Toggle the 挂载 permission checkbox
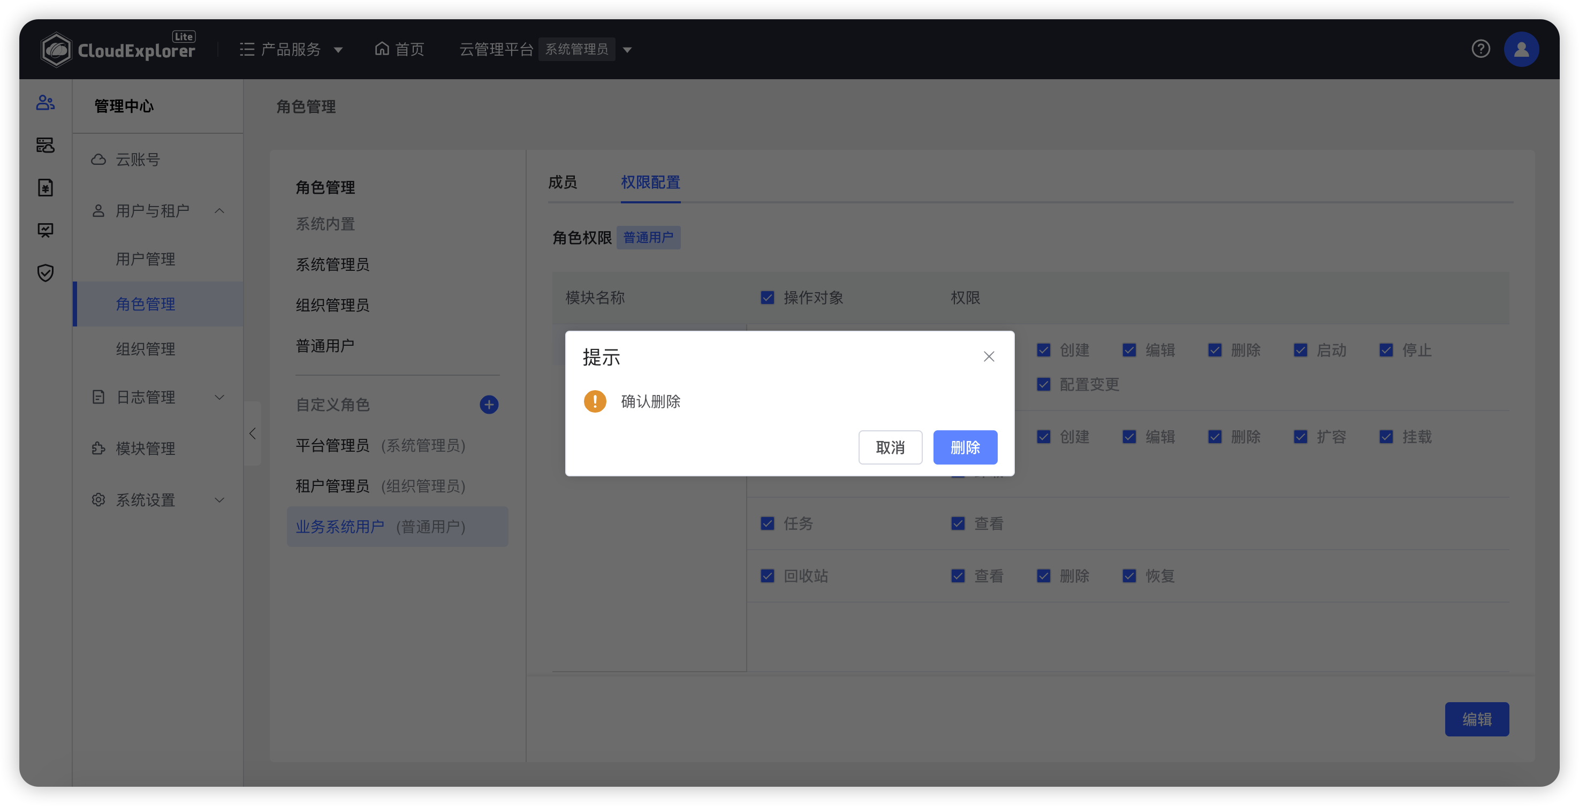1579x806 pixels. pos(1385,436)
